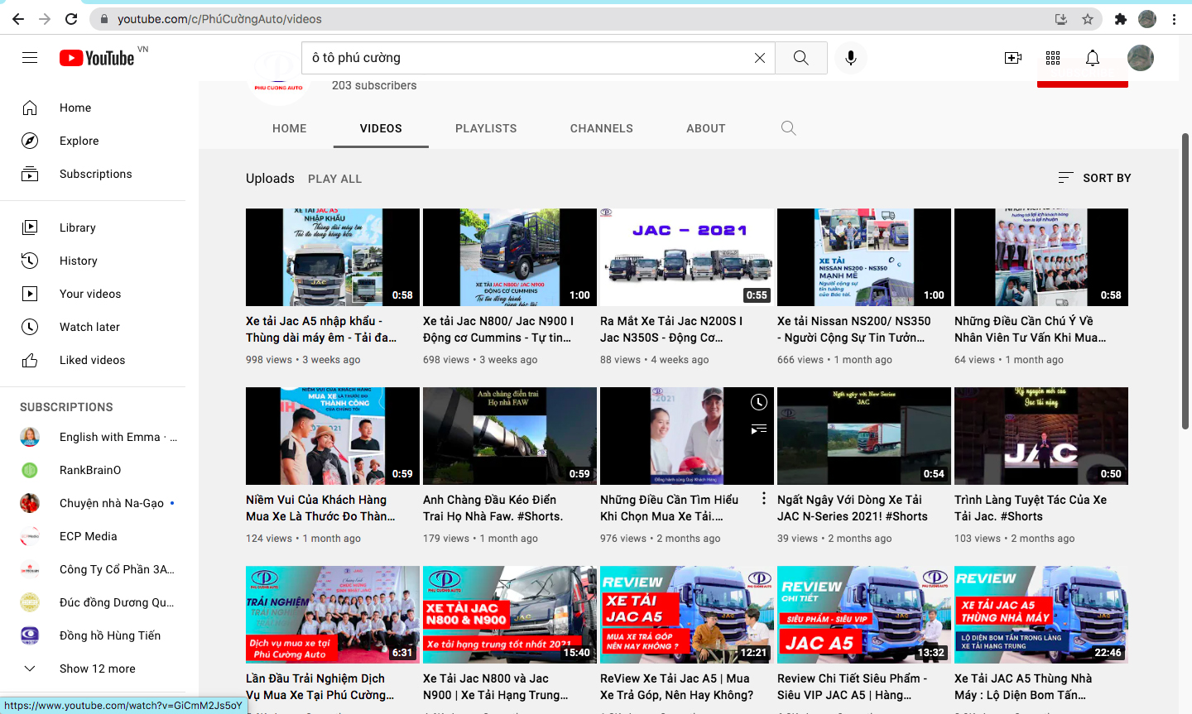Play JAC - 2021 Ra Mắt Xe Tải thumbnail
Viewport: 1192px width, 714px height.
(687, 257)
